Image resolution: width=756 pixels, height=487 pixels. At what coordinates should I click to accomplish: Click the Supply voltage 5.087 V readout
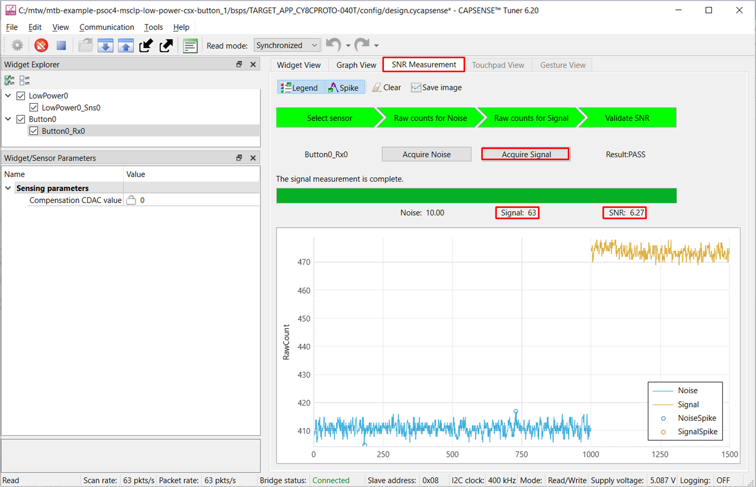pos(663,480)
